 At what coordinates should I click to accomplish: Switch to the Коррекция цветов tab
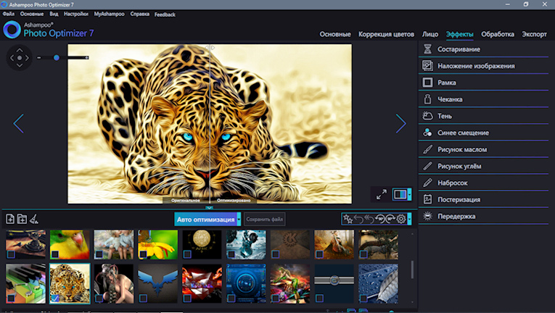pos(386,34)
